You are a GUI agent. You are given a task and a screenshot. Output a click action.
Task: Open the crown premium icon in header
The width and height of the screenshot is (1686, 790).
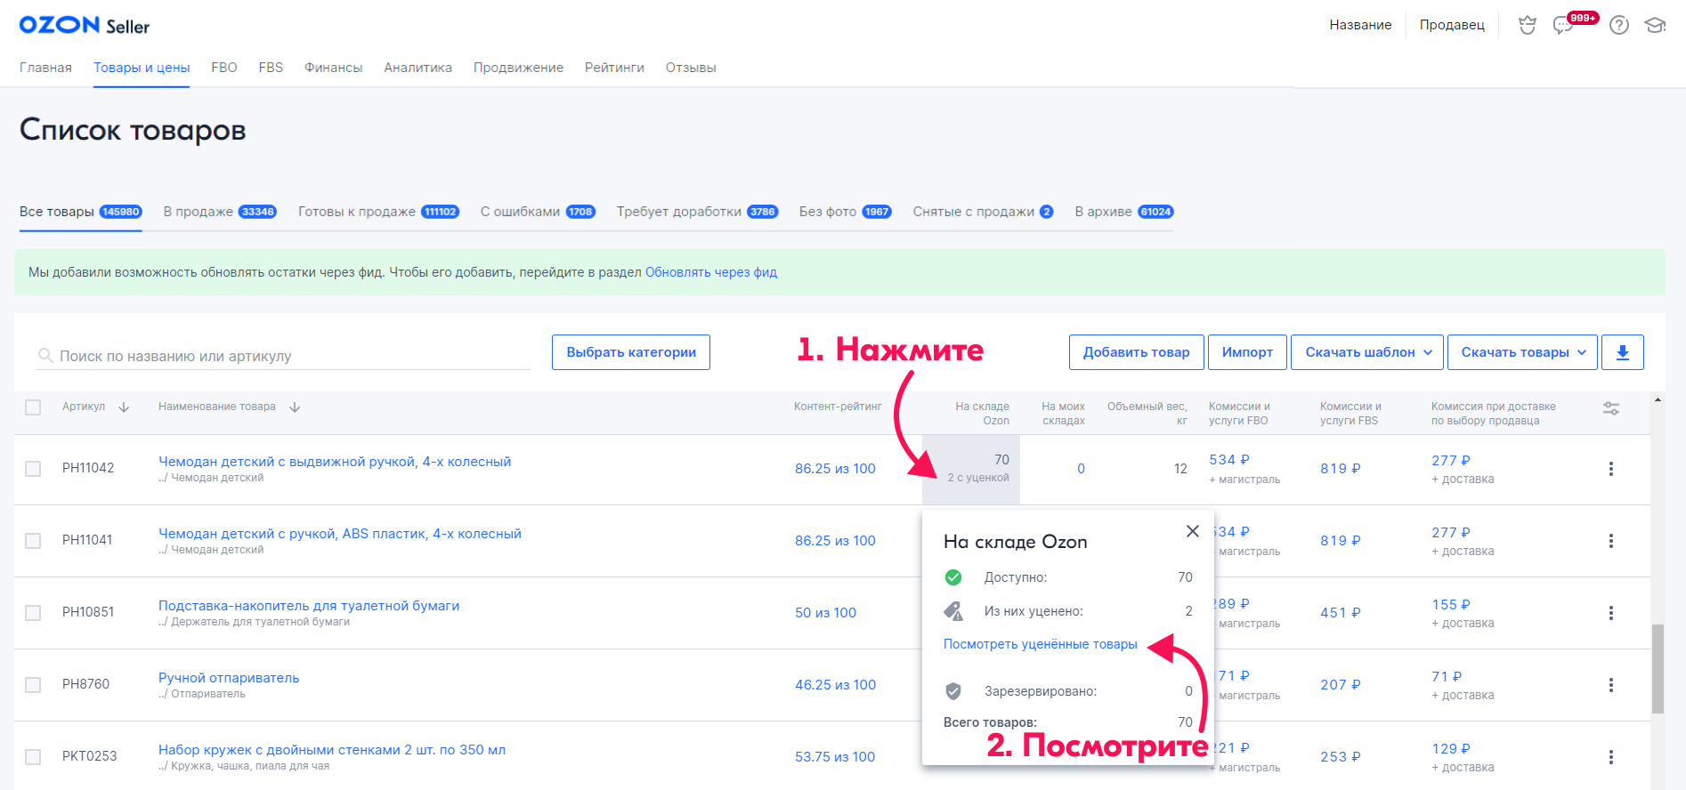tap(1528, 25)
